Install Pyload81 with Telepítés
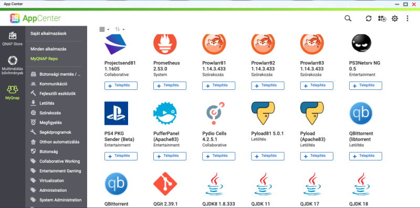Viewport: 420px width, 208px height. pos(268,156)
